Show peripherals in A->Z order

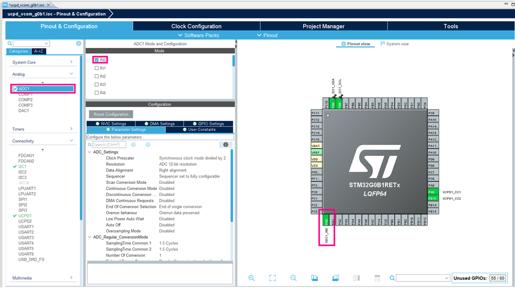pyautogui.click(x=39, y=51)
